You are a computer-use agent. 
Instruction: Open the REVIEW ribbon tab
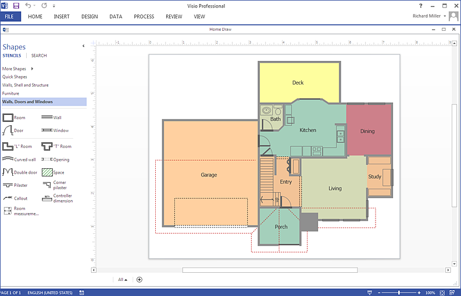coord(174,16)
